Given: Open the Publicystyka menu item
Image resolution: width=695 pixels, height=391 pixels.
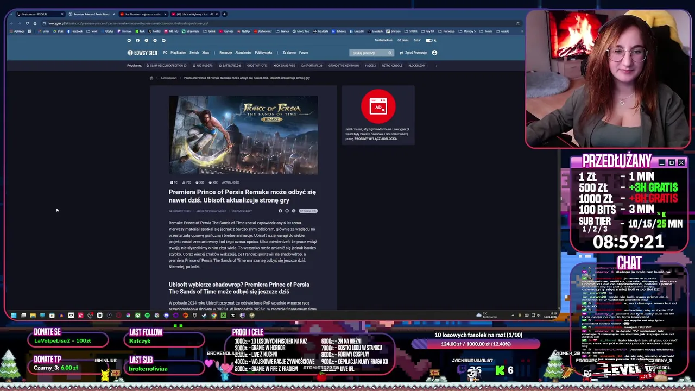Looking at the screenshot, I should pyautogui.click(x=263, y=53).
